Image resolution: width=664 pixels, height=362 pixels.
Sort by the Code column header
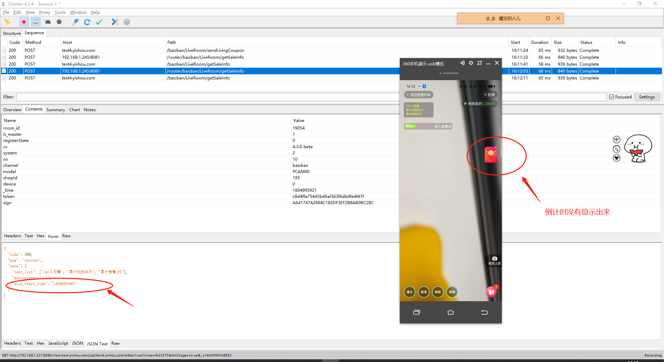click(15, 42)
